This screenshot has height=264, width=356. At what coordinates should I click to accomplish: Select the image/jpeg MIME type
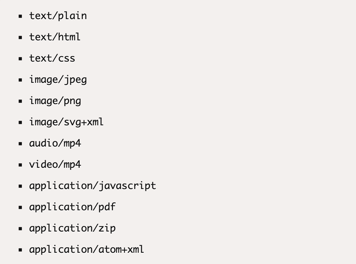click(58, 80)
